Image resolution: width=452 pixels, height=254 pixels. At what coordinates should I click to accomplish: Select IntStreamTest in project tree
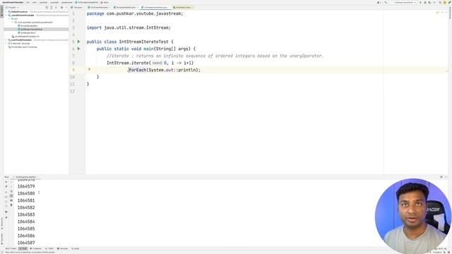pos(27,33)
